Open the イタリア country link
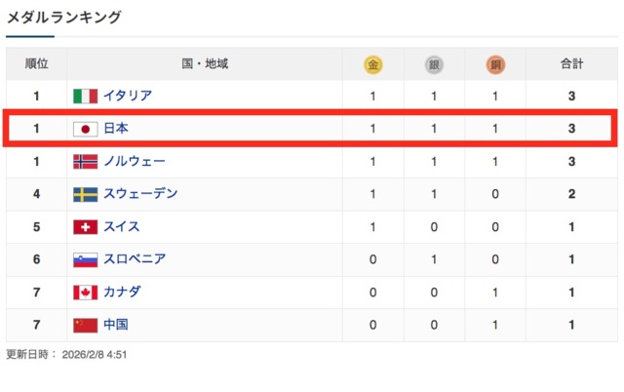Viewport: 624px width, 392px height. coord(127,97)
